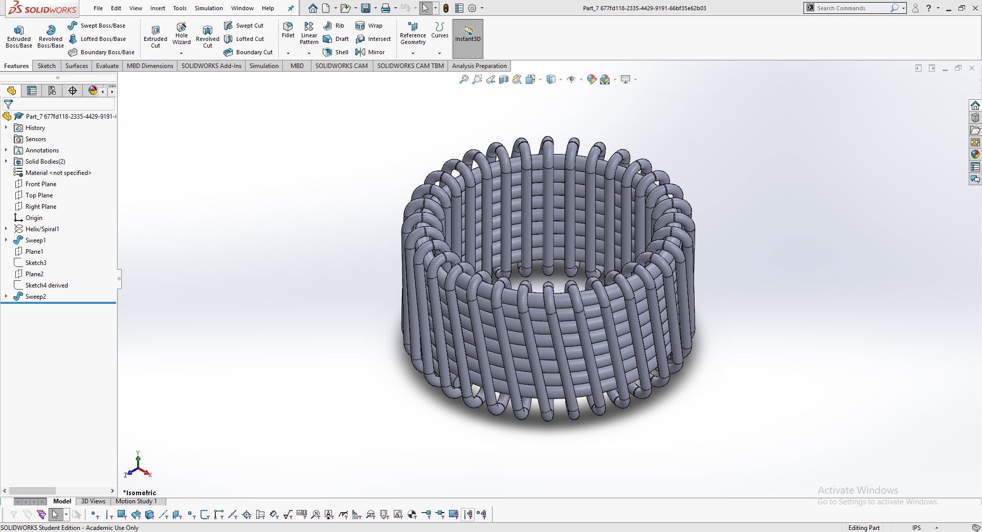Screen dimensions: 982x532
Task: Click the Swept Boss/Base tool
Action: coord(97,26)
